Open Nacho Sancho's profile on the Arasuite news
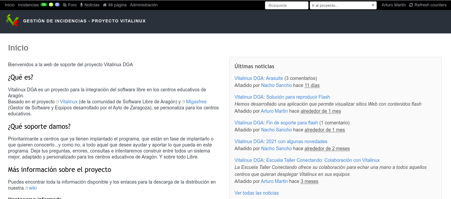 (x=276, y=85)
